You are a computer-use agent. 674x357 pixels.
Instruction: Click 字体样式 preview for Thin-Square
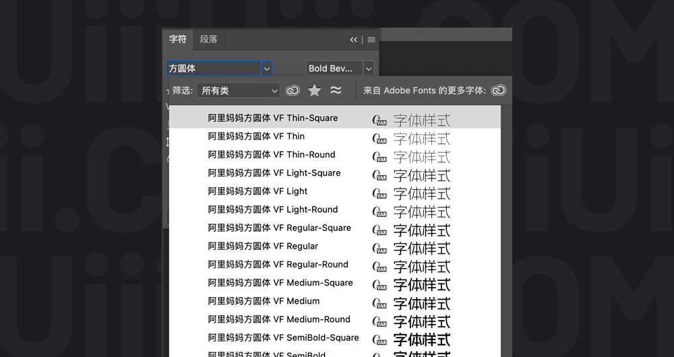(422, 121)
